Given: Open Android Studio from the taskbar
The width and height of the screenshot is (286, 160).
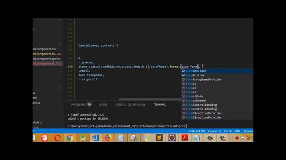Looking at the screenshot, I should pos(83,138).
